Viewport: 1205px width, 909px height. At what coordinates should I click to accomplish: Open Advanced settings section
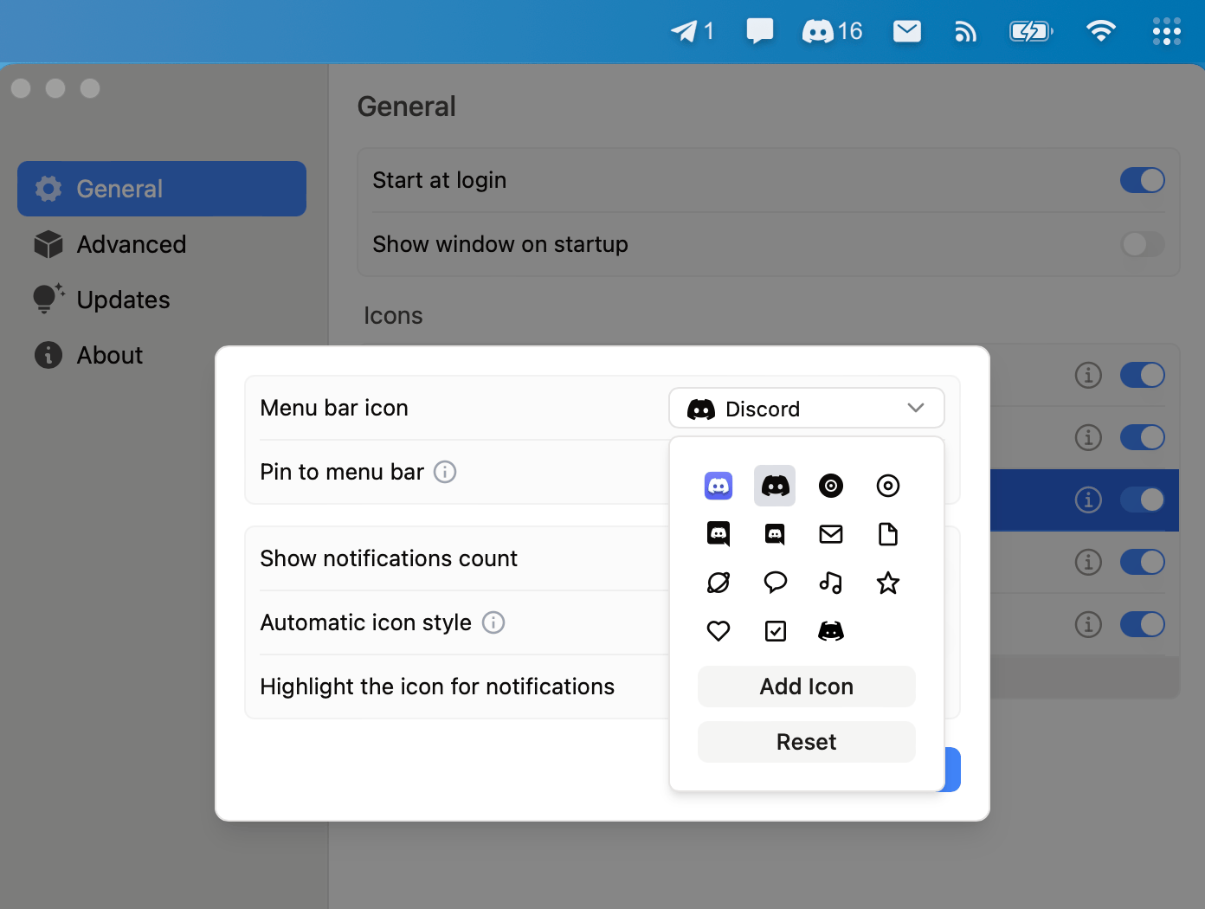click(162, 244)
